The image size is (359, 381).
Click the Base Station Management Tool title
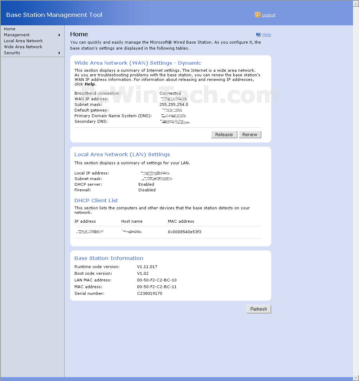54,15
